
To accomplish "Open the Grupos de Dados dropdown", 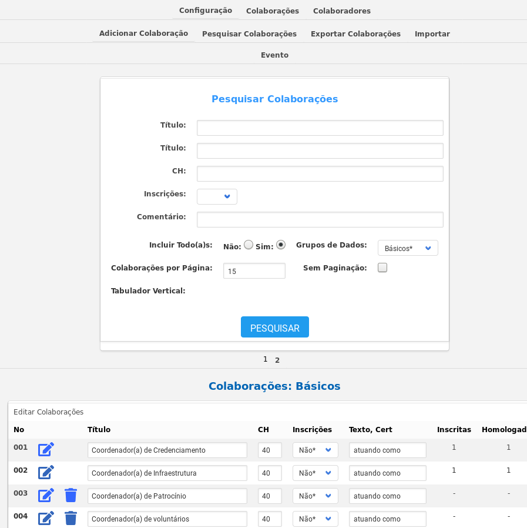I will pos(408,248).
